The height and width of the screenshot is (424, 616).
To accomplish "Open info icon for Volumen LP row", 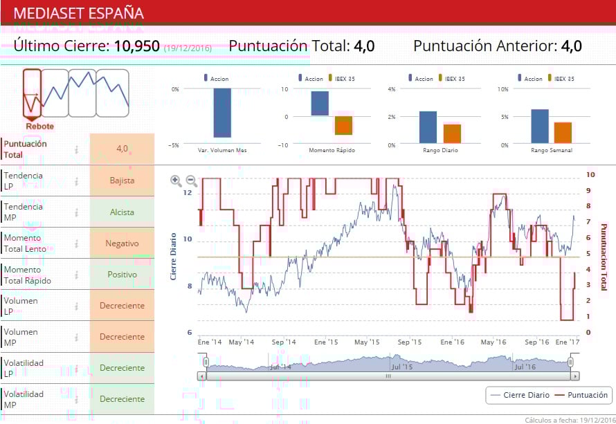I will click(x=77, y=306).
